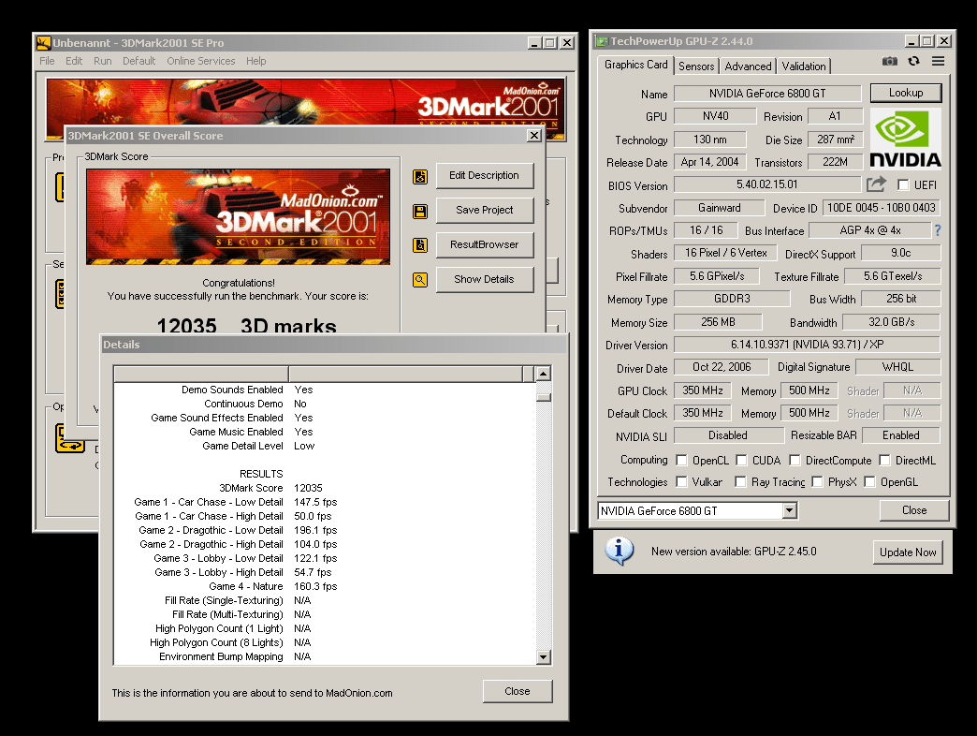Open the Online Services menu
The width and height of the screenshot is (977, 736).
(200, 61)
